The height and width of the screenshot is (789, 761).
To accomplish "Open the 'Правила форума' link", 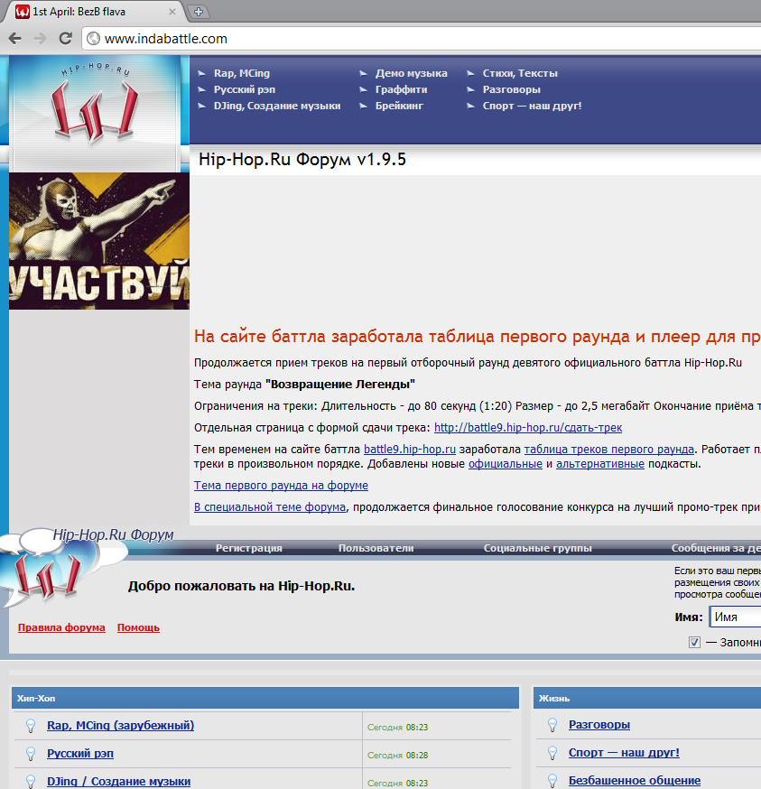I will click(x=61, y=627).
